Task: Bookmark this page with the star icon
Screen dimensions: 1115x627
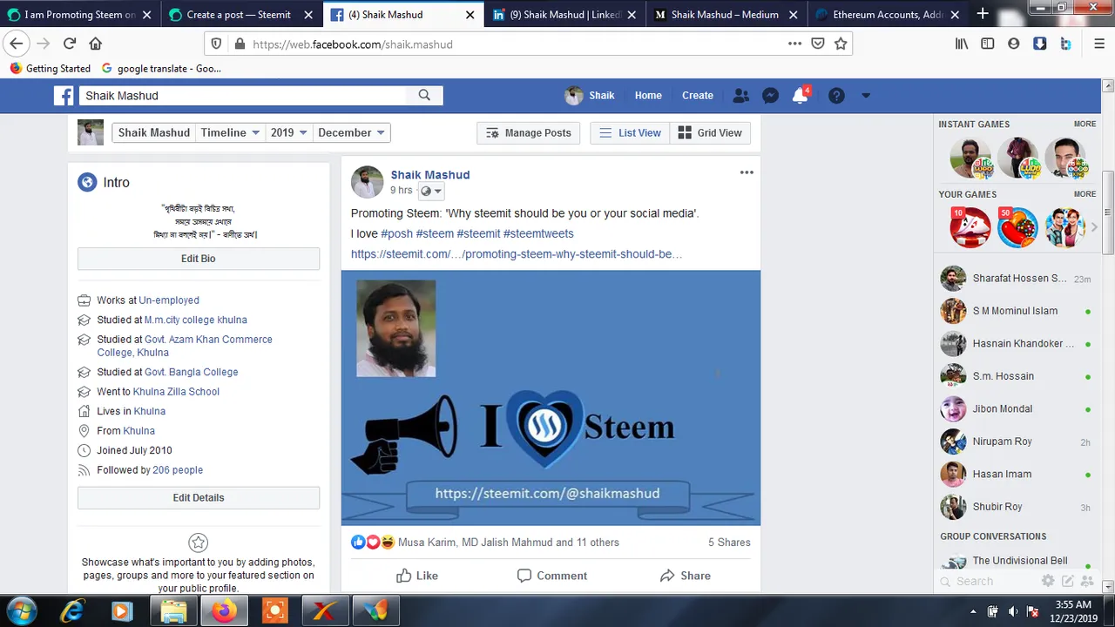Action: click(841, 44)
